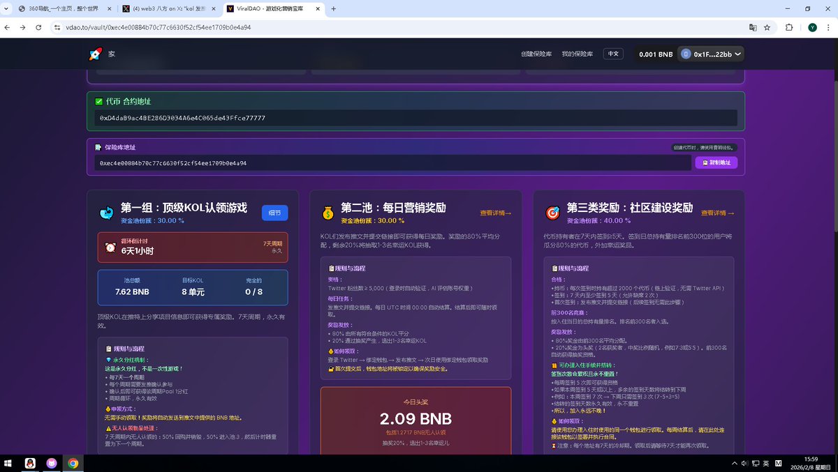Image resolution: width=838 pixels, height=472 pixels.
Task: Open the QQ penguin taskbar icon
Action: click(x=30, y=463)
